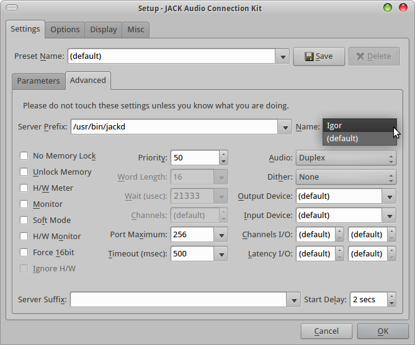Click the Port Maximum value field
This screenshot has width=415, height=345.
click(x=192, y=235)
